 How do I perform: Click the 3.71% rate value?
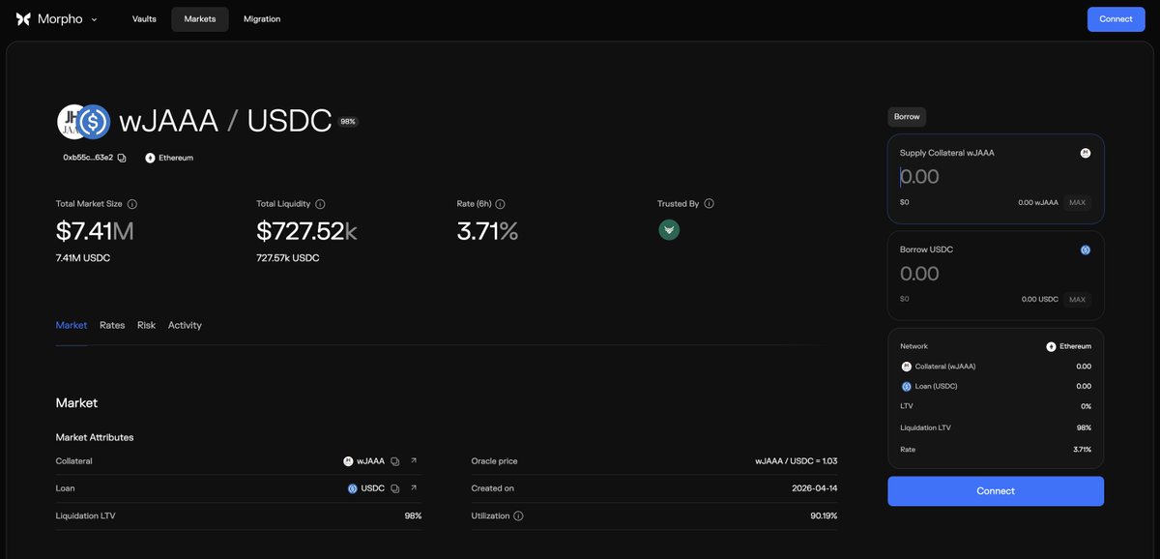pyautogui.click(x=488, y=231)
